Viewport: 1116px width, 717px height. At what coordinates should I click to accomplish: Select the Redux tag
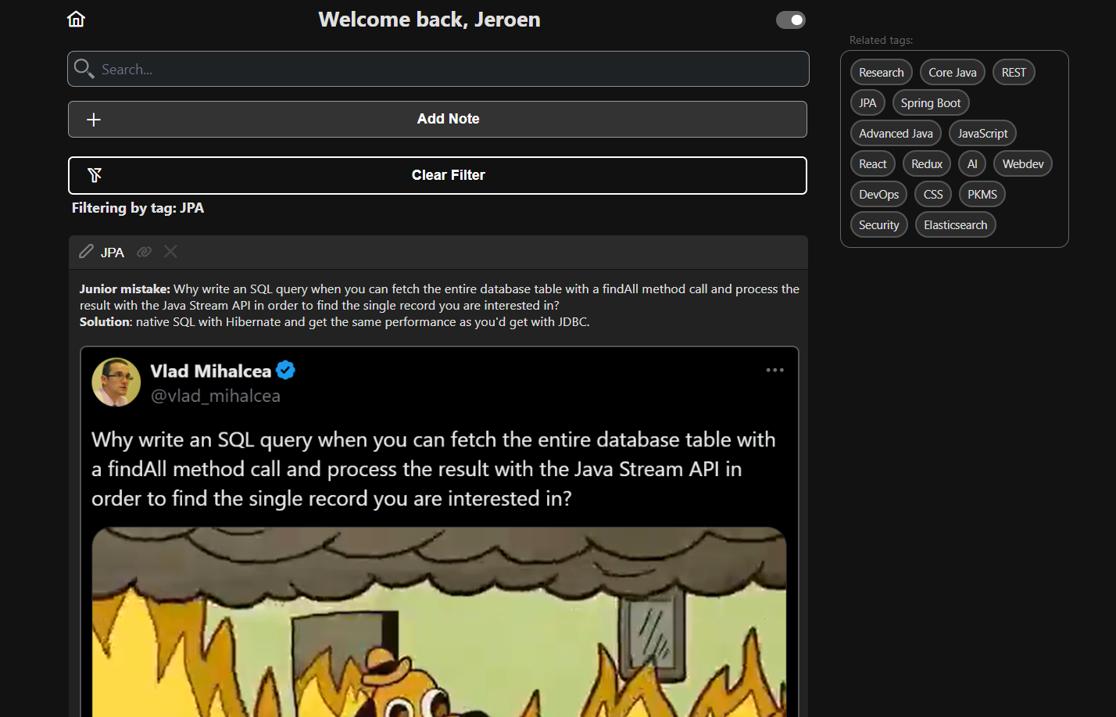[x=927, y=163]
